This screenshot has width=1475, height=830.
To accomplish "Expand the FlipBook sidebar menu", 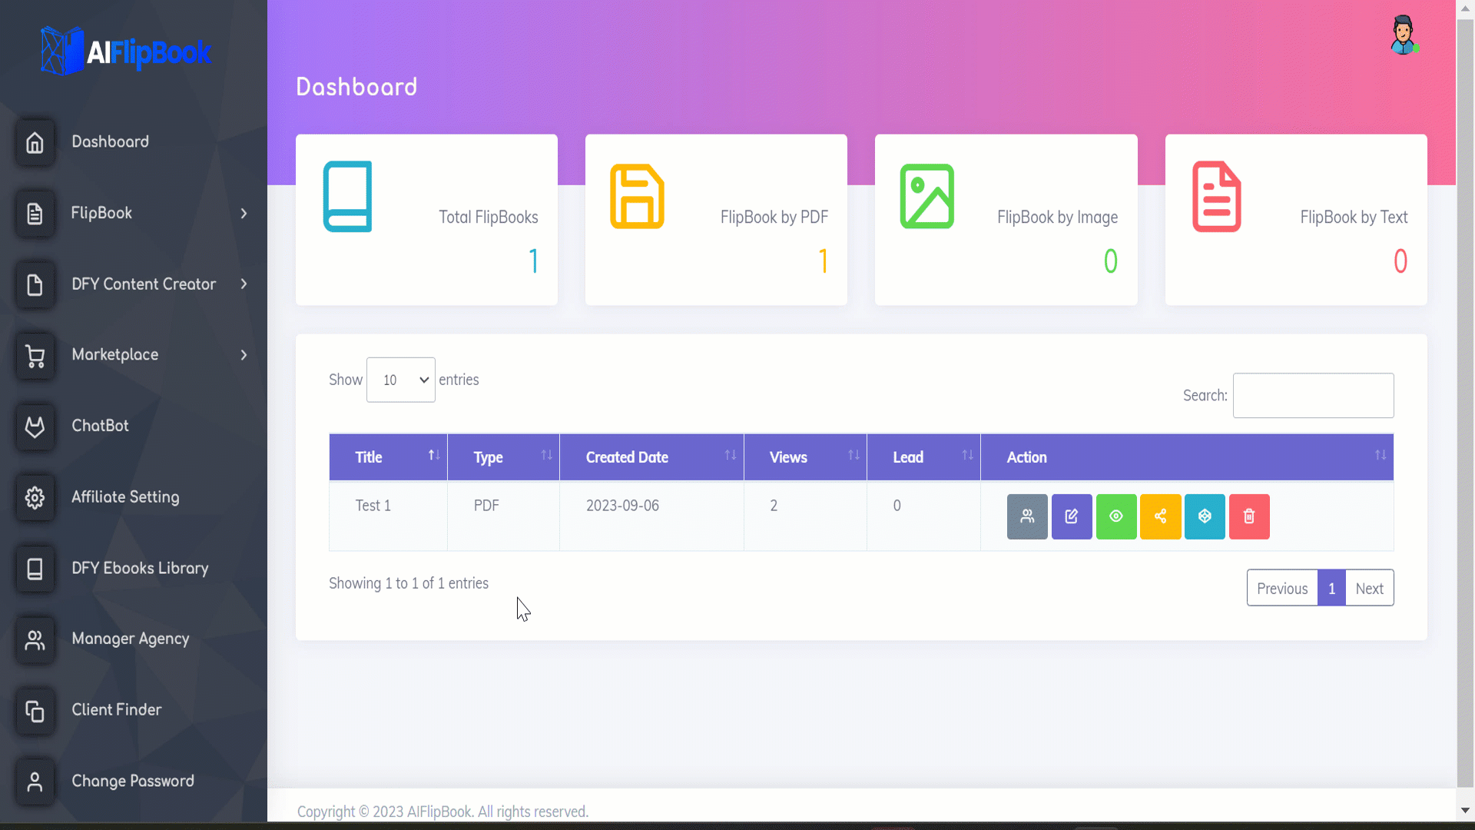I will [244, 214].
